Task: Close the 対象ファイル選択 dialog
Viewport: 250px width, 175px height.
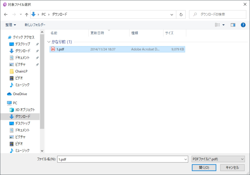Action: 245,4
